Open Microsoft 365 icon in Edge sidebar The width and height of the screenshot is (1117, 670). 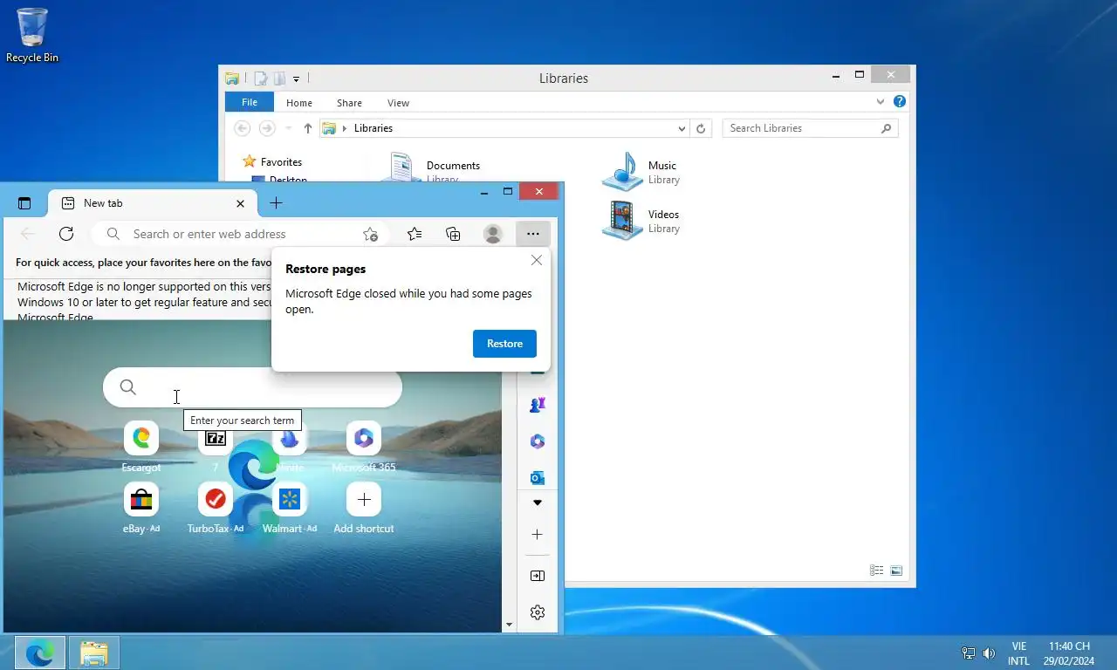coord(538,441)
